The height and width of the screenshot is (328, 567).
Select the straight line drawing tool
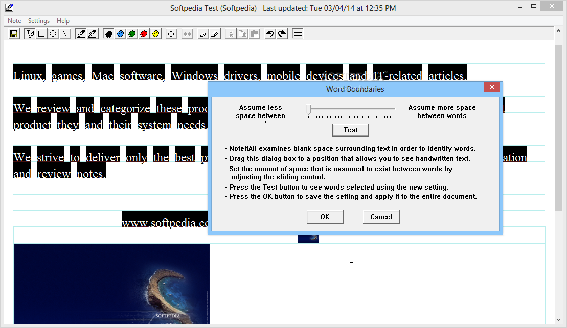(x=65, y=34)
